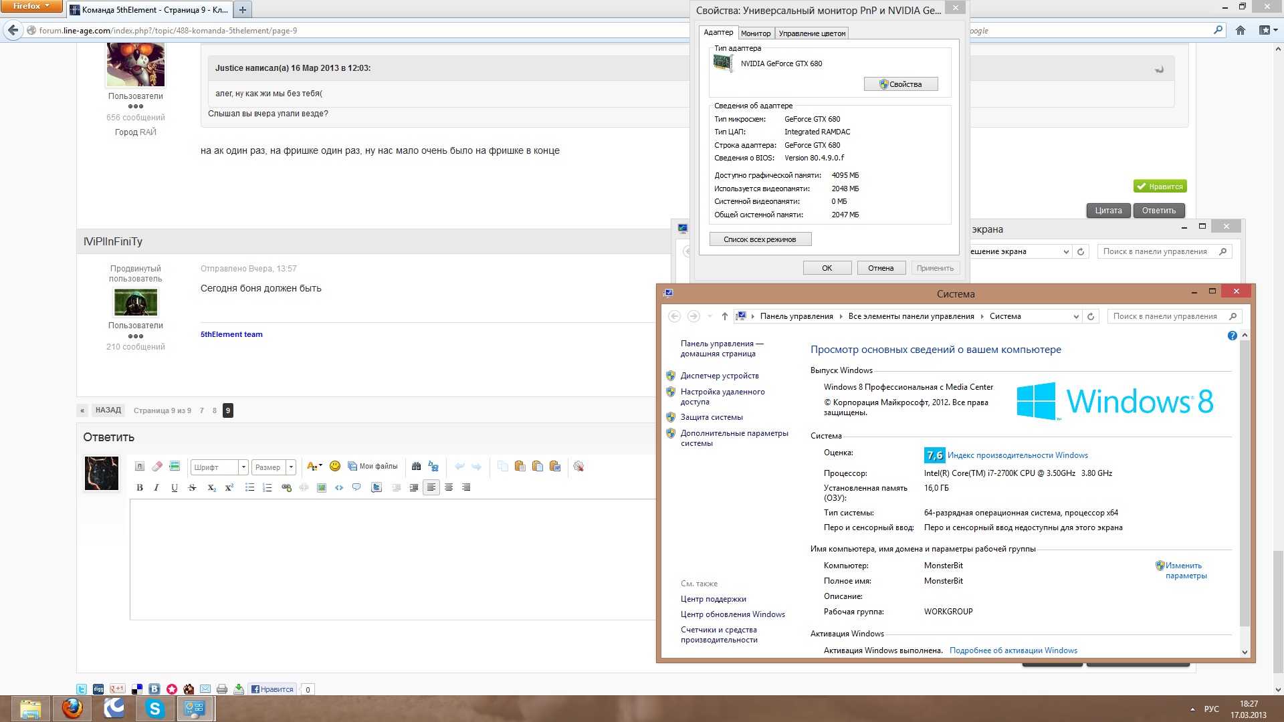This screenshot has height=722, width=1284.
Task: Click the reply message text area
Action: click(393, 559)
